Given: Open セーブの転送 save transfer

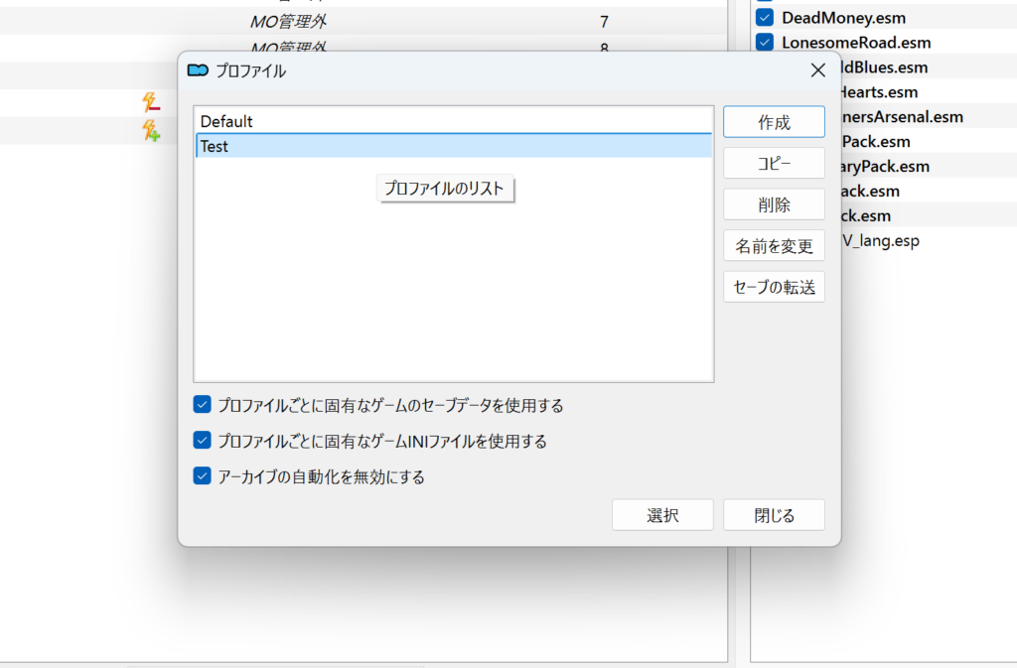Looking at the screenshot, I should (x=774, y=287).
